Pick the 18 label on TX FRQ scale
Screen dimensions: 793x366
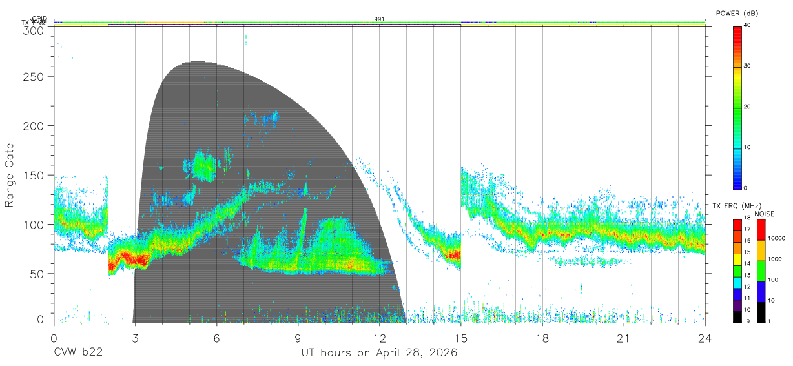coord(747,219)
